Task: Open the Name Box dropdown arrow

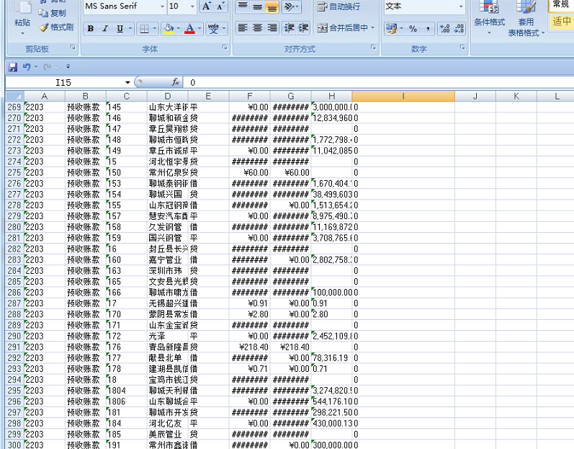Action: click(x=127, y=82)
